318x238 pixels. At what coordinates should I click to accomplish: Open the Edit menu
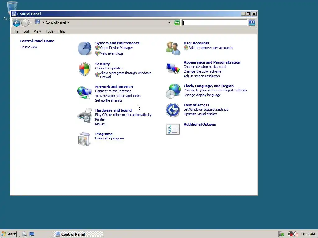pos(26,31)
